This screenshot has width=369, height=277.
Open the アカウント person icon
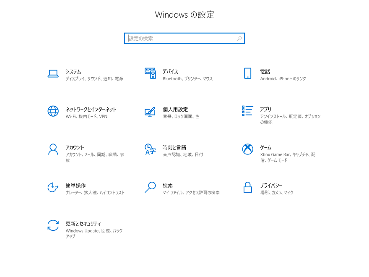(53, 149)
